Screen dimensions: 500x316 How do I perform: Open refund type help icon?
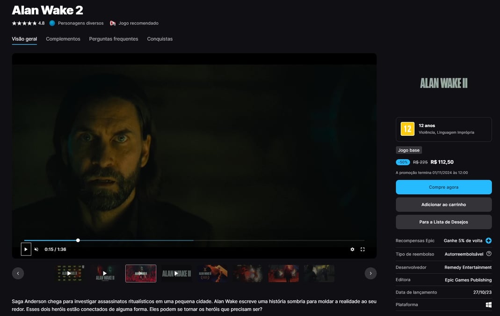pyautogui.click(x=489, y=254)
